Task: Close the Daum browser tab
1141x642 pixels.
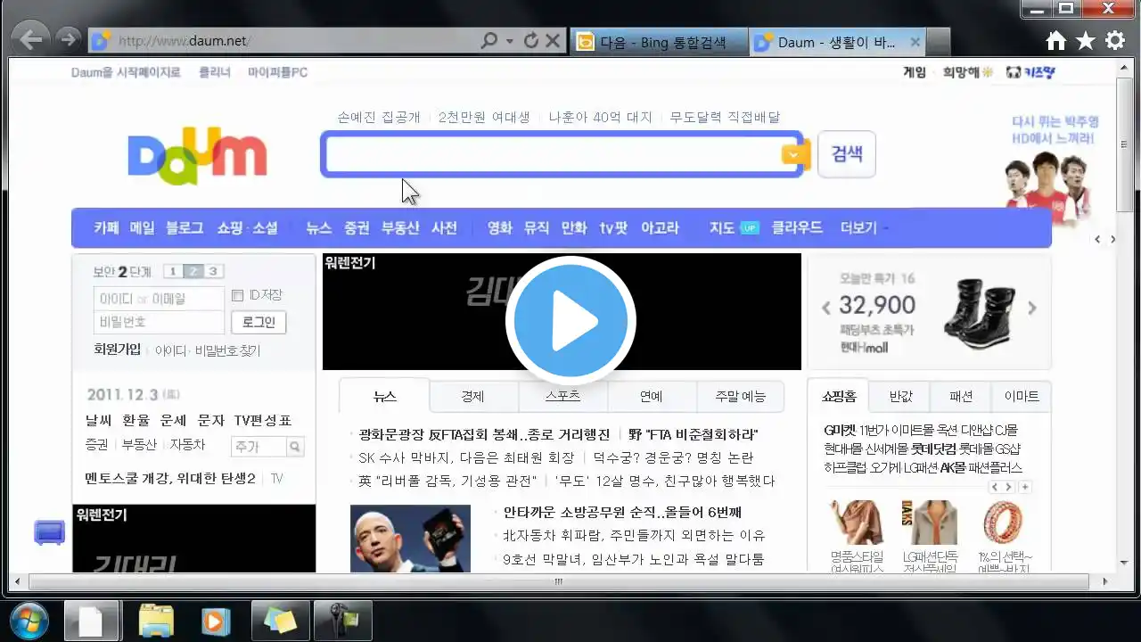Action: click(x=915, y=42)
